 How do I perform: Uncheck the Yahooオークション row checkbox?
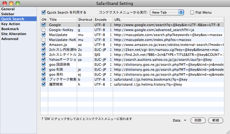coord(44,59)
